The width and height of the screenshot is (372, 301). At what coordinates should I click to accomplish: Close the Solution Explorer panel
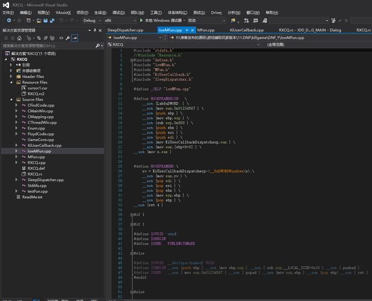click(100, 30)
